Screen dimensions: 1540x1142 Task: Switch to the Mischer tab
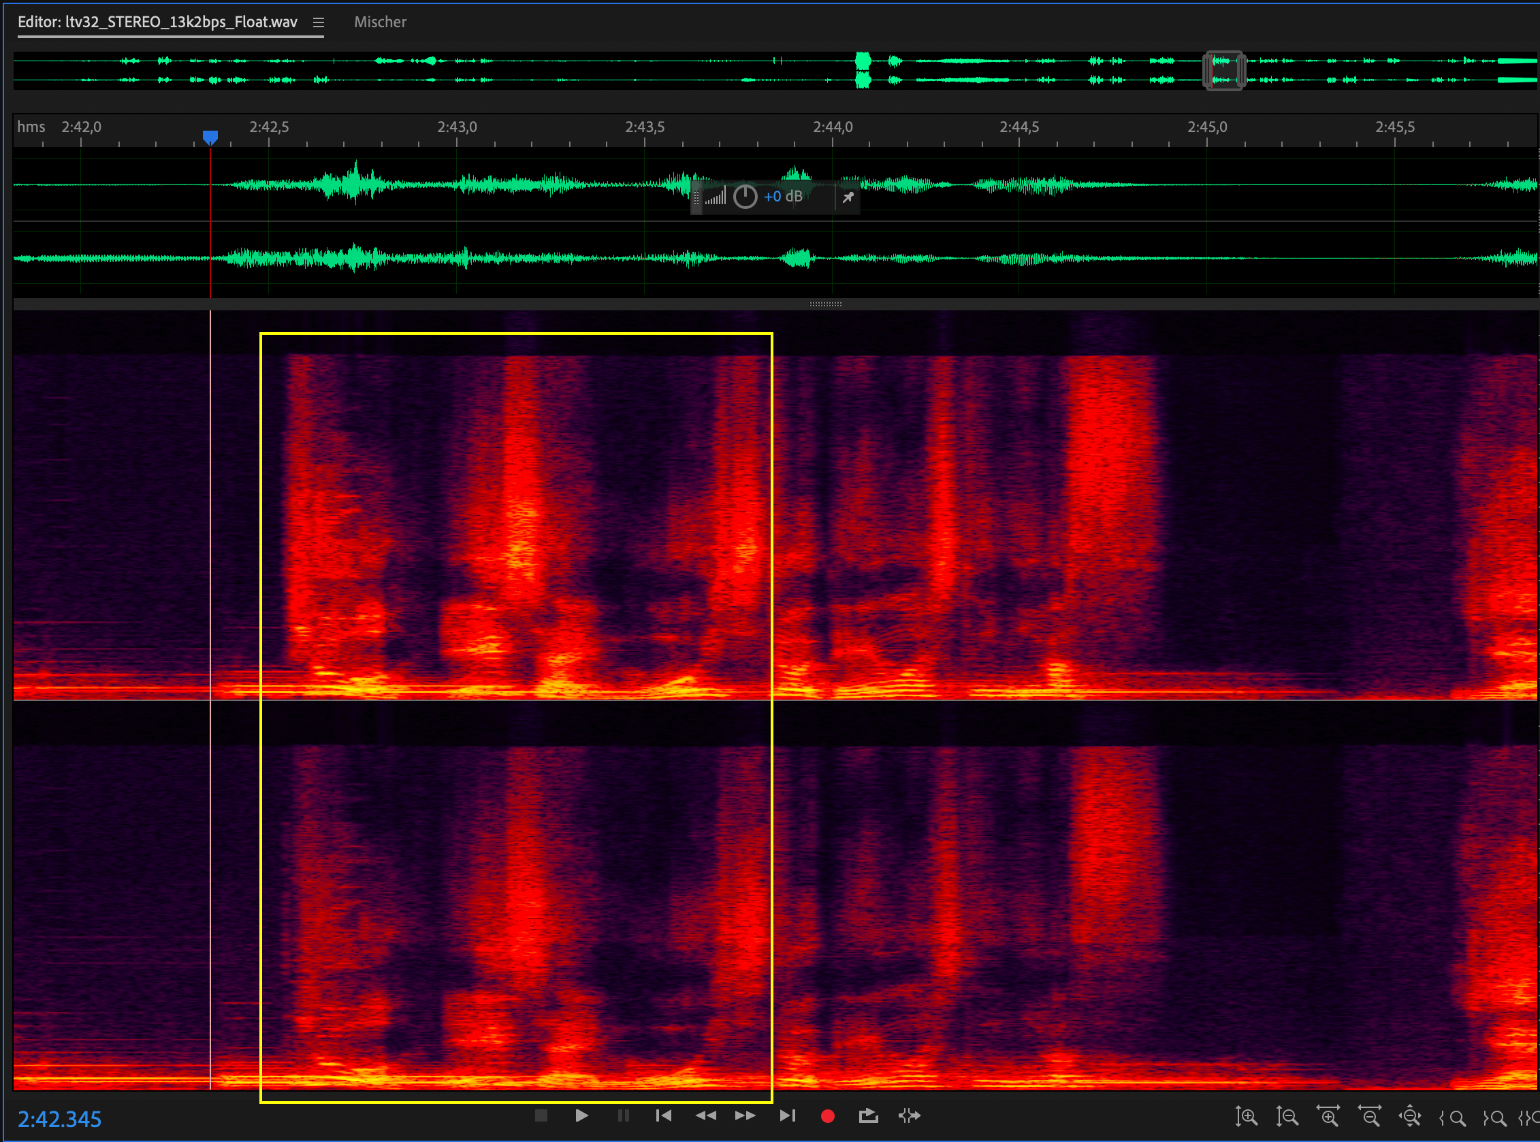pyautogui.click(x=380, y=22)
